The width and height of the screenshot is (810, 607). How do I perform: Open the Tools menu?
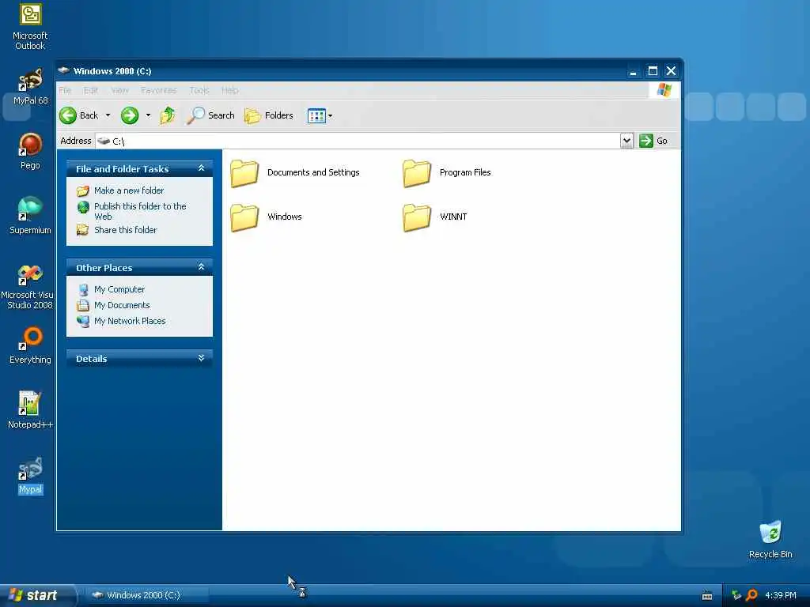coord(199,90)
